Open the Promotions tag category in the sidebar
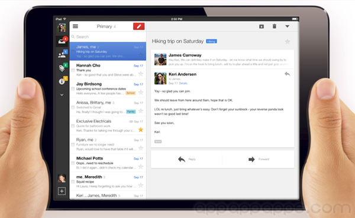Viewport: 355px width, 218px height. tap(62, 68)
